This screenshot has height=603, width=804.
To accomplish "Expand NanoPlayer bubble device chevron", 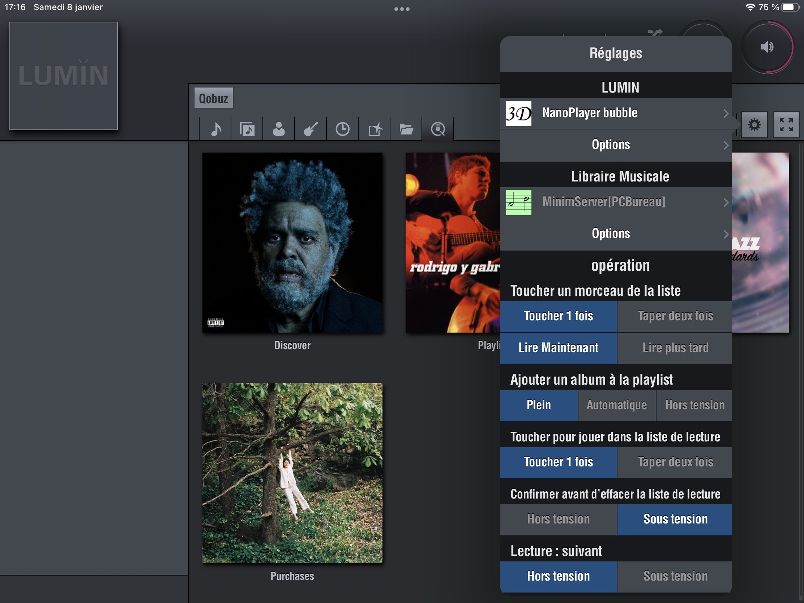I will point(726,114).
